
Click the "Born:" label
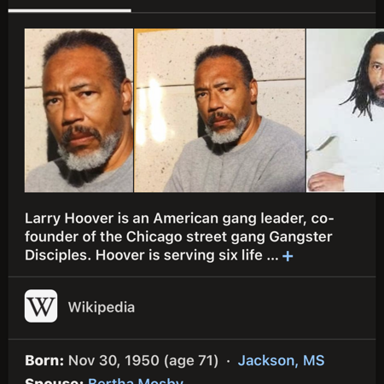[44, 360]
